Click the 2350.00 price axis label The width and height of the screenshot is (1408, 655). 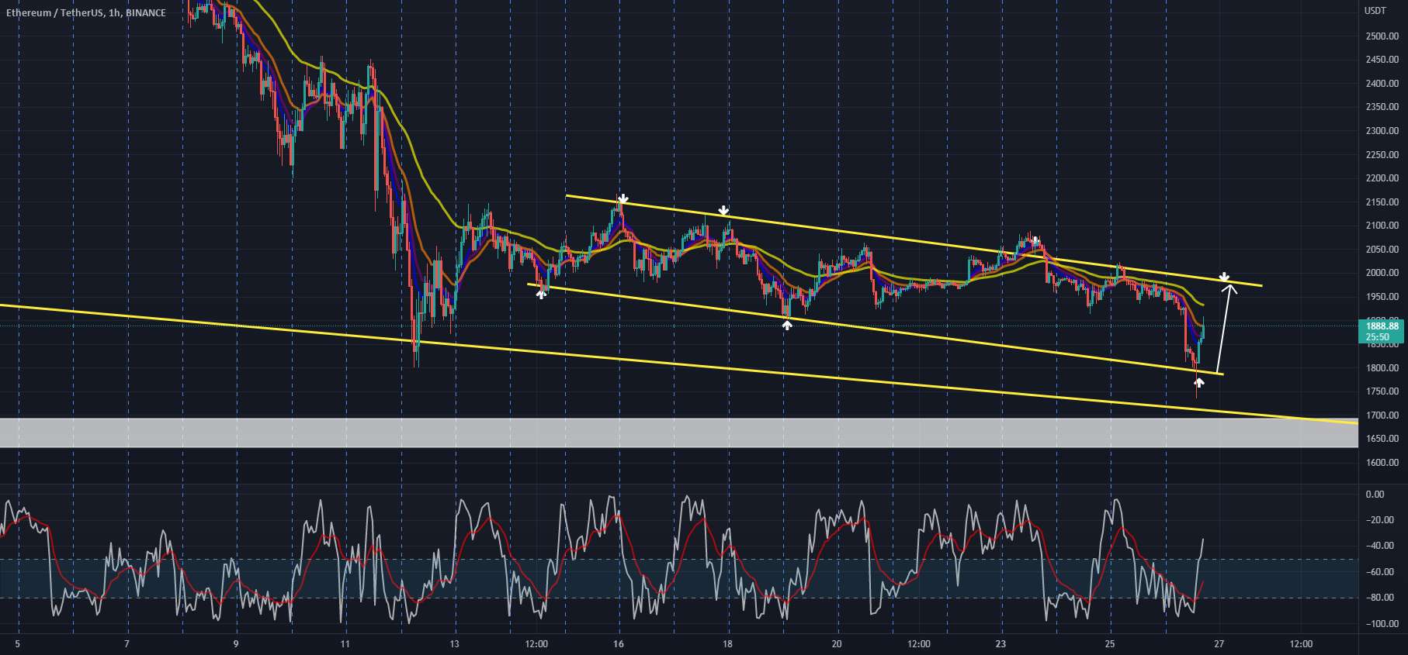1382,107
